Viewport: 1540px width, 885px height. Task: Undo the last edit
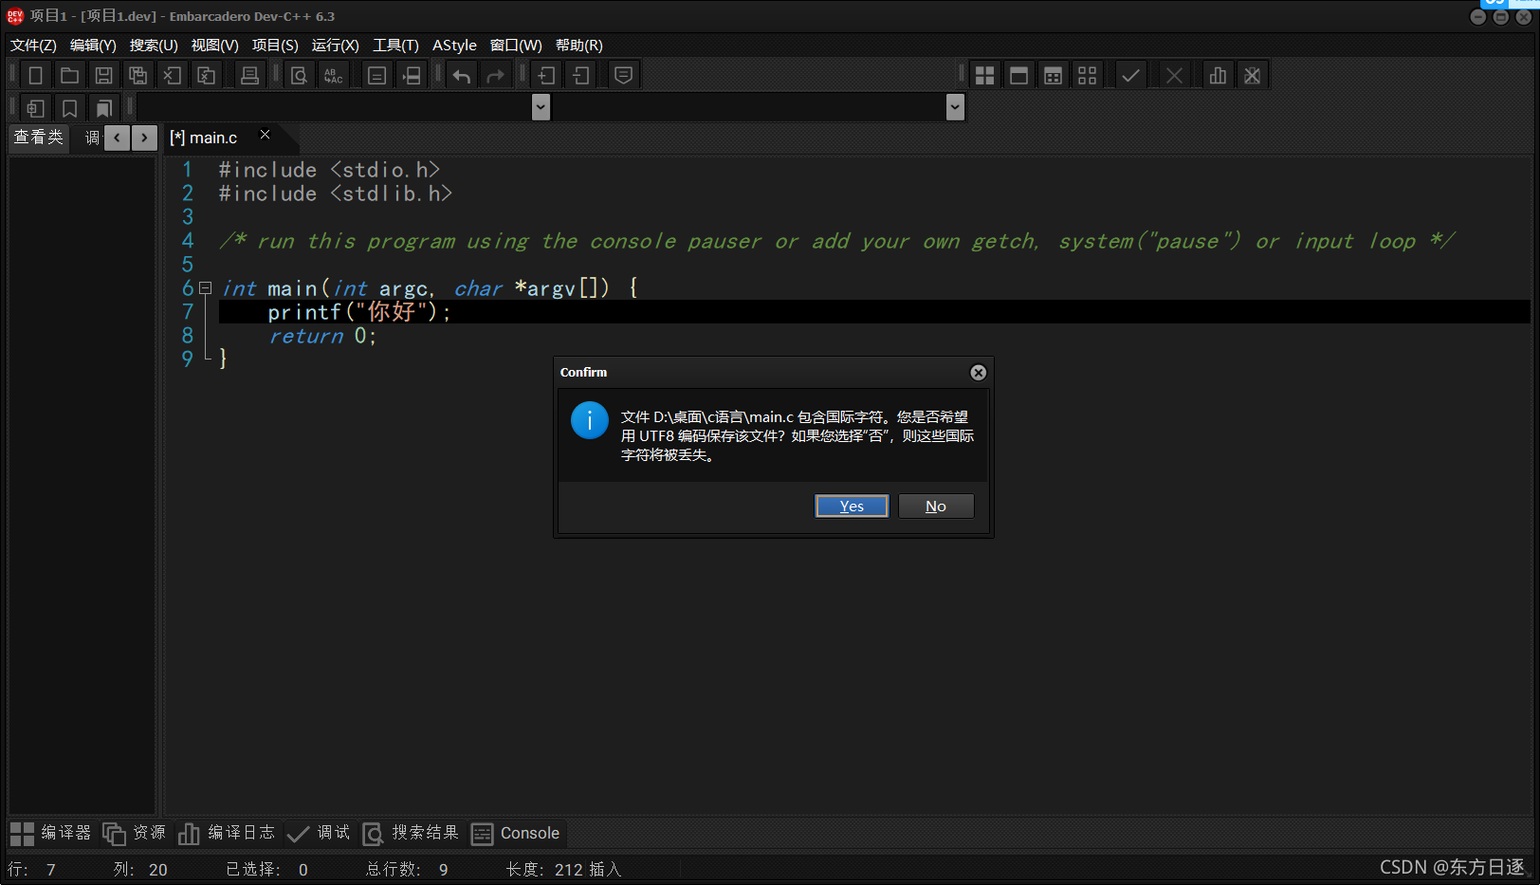(x=462, y=75)
